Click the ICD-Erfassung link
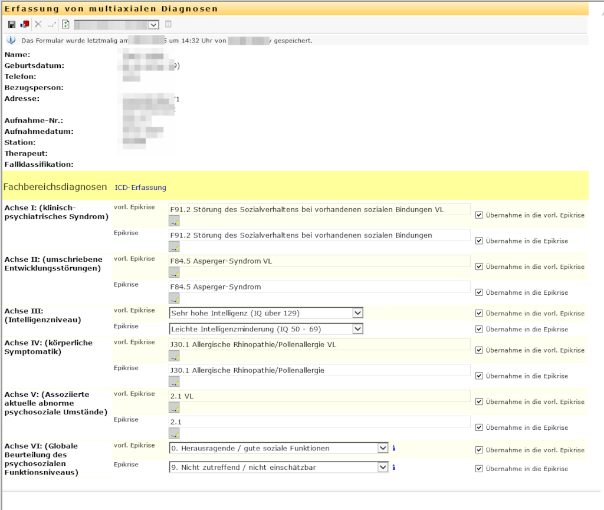 click(140, 187)
